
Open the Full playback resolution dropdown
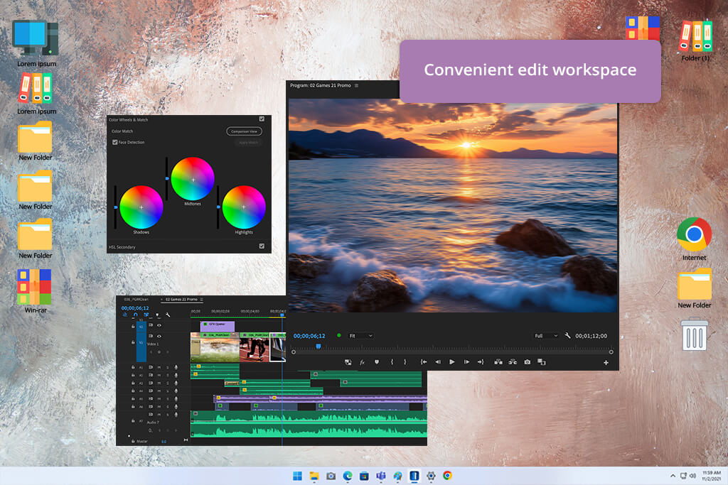(546, 336)
